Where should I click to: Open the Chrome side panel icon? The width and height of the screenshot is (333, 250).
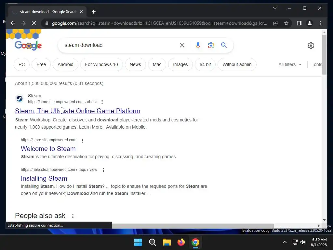pos(299,23)
